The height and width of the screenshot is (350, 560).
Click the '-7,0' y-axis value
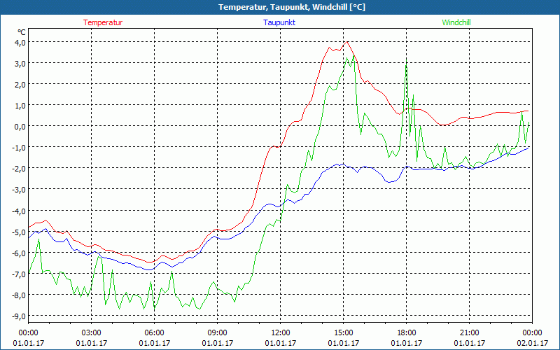(x=19, y=274)
